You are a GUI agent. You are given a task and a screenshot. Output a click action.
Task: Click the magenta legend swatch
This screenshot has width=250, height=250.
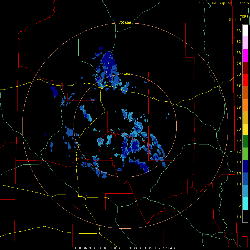245,55
